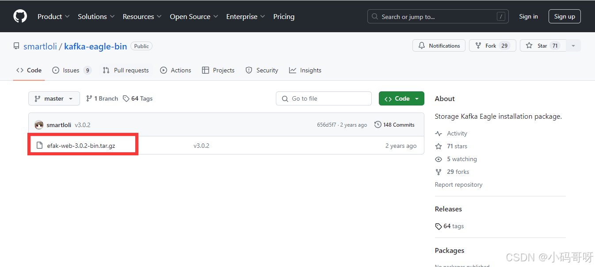
Task: Click the magnifier icon in Go to file
Action: [x=285, y=98]
